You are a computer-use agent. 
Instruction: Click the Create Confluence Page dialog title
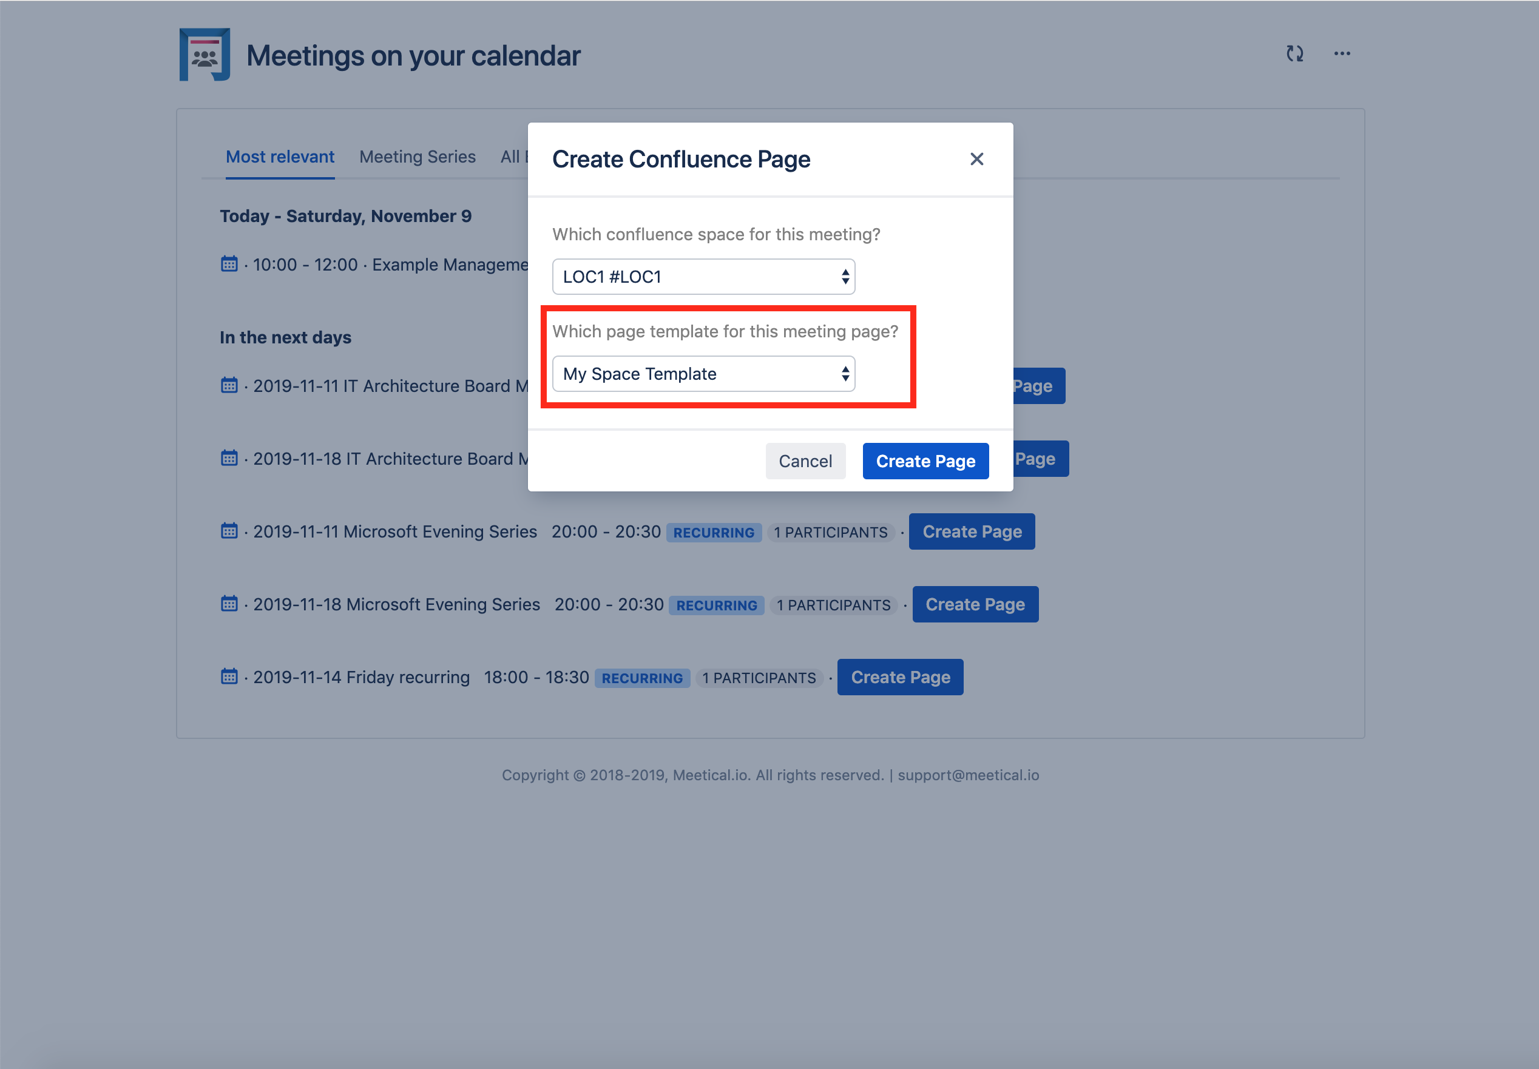point(681,160)
